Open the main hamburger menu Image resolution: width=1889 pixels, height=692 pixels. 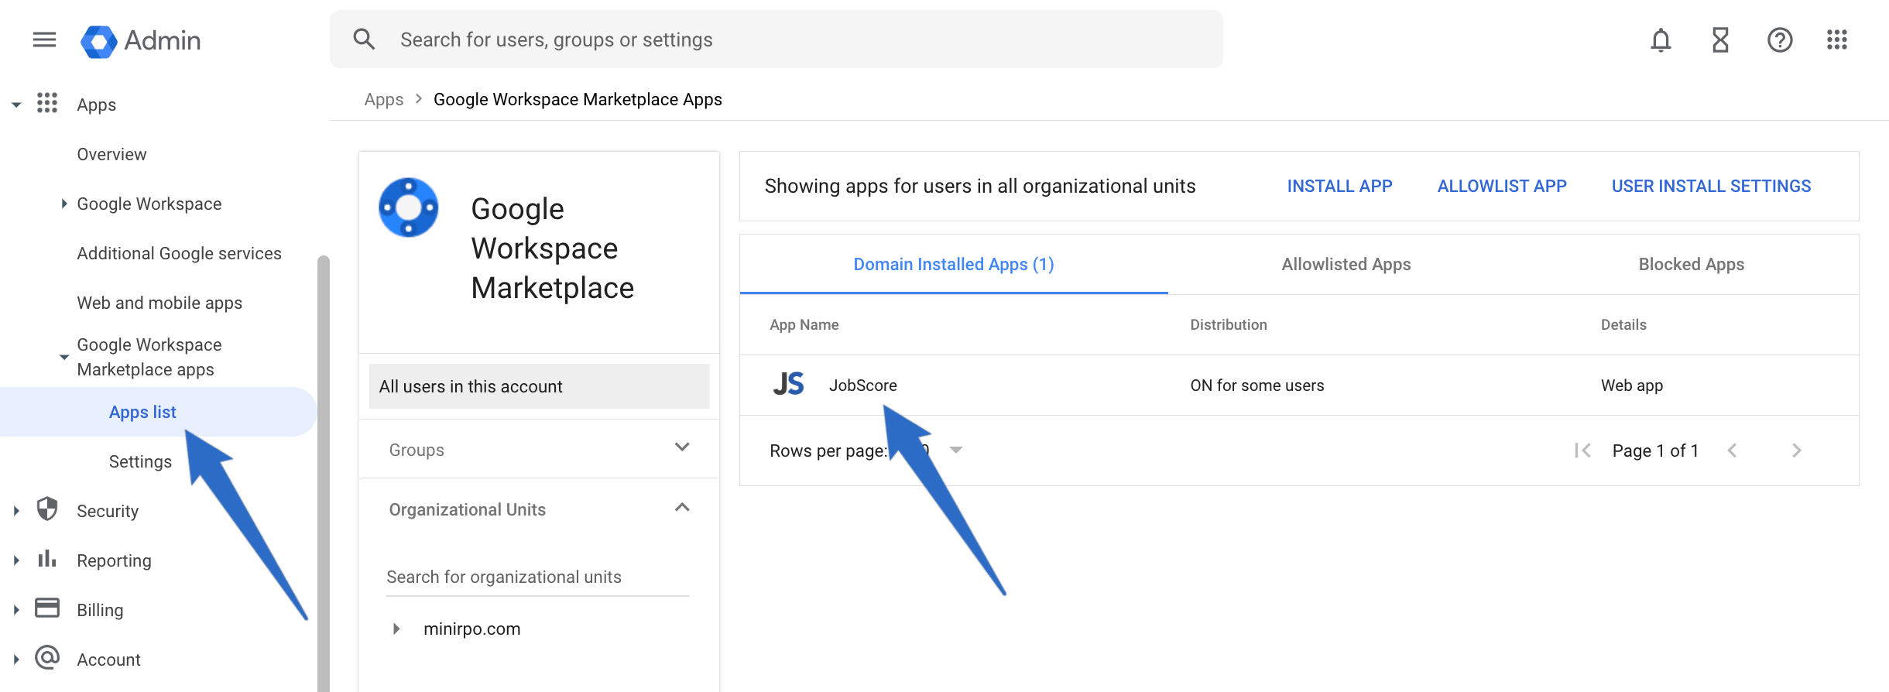pyautogui.click(x=44, y=39)
